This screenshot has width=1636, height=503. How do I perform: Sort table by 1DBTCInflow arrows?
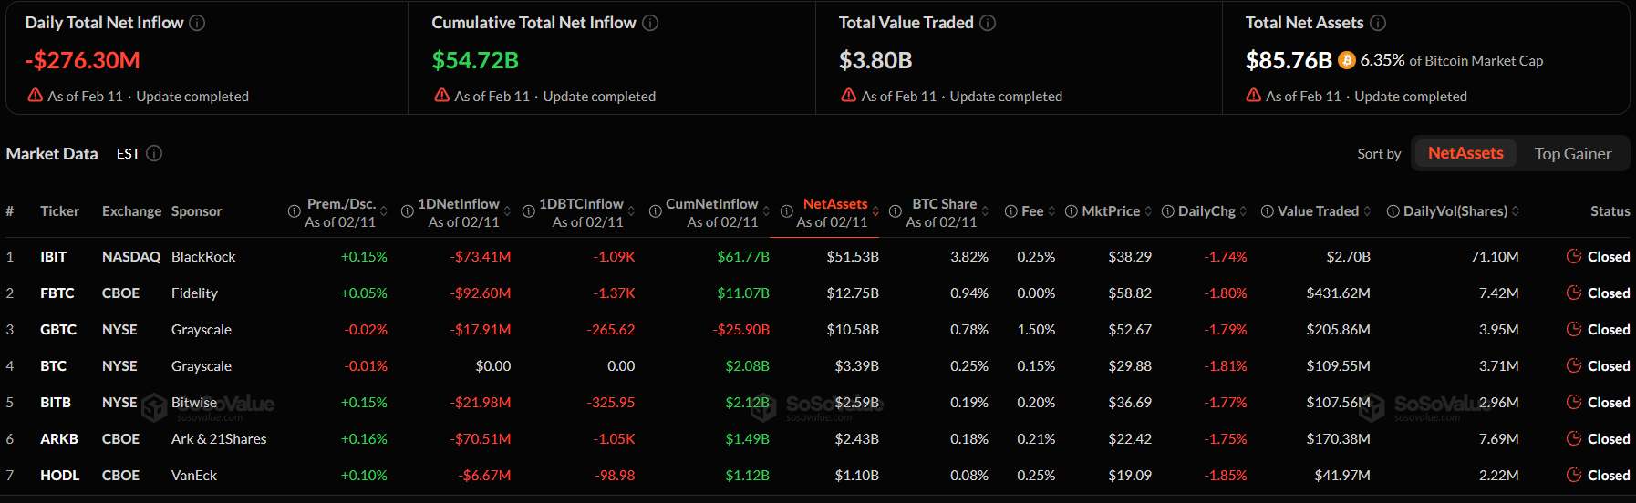pyautogui.click(x=631, y=211)
